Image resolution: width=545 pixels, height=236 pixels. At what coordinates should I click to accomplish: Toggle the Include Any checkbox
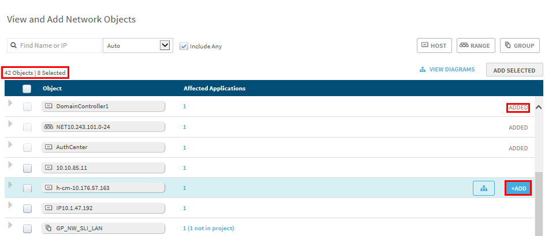184,46
